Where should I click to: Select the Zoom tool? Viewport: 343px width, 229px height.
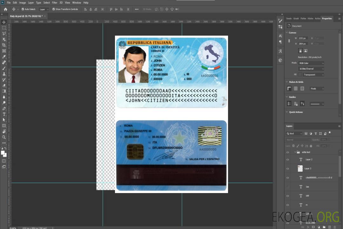4,137
